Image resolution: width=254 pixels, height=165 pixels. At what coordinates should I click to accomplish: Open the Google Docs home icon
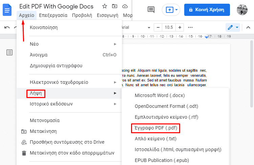coord(7,10)
